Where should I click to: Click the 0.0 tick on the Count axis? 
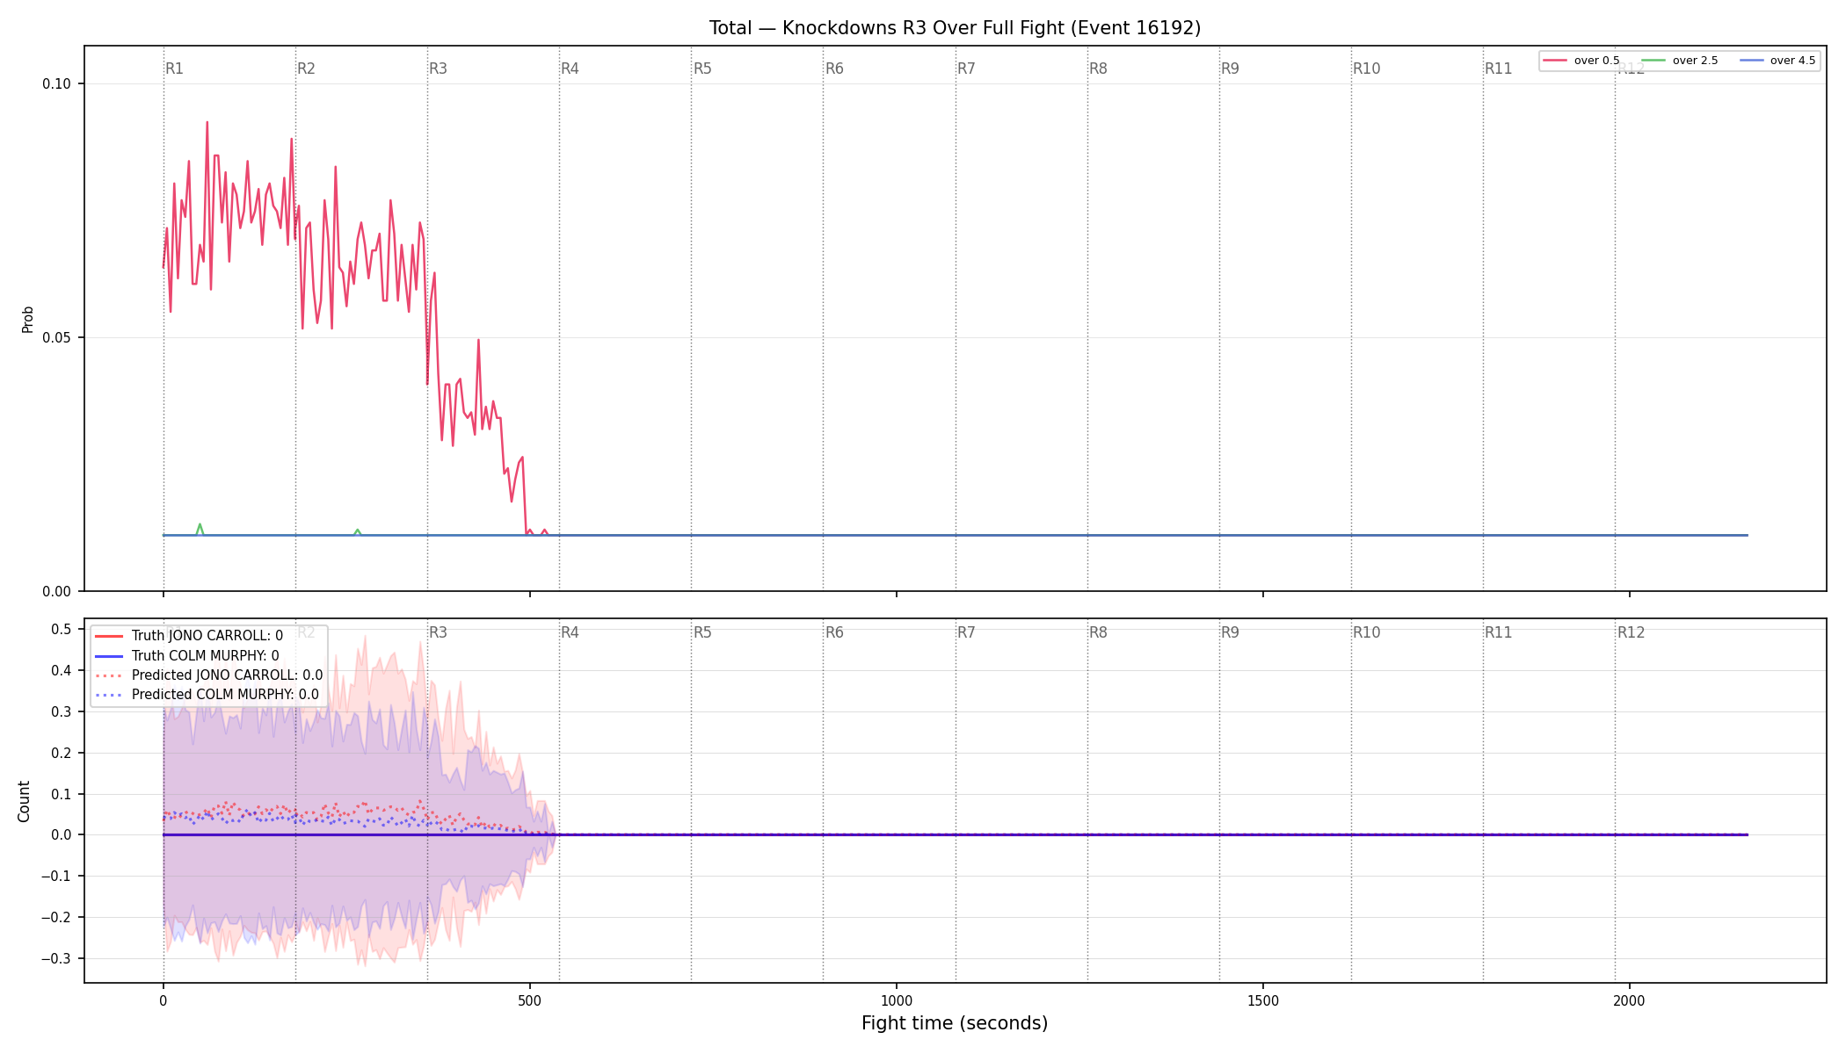(62, 835)
